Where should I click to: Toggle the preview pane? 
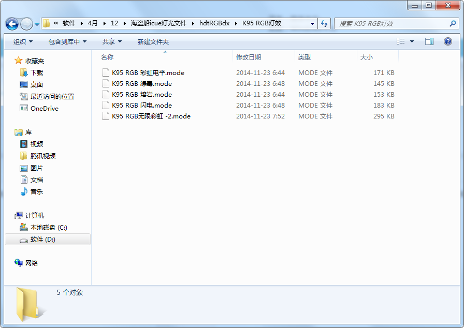[x=429, y=41]
